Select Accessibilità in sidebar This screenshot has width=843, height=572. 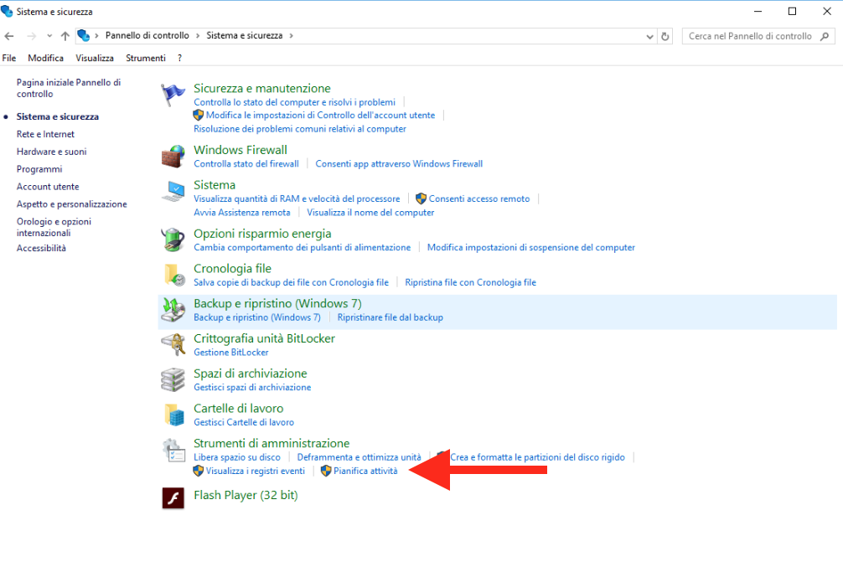(41, 248)
